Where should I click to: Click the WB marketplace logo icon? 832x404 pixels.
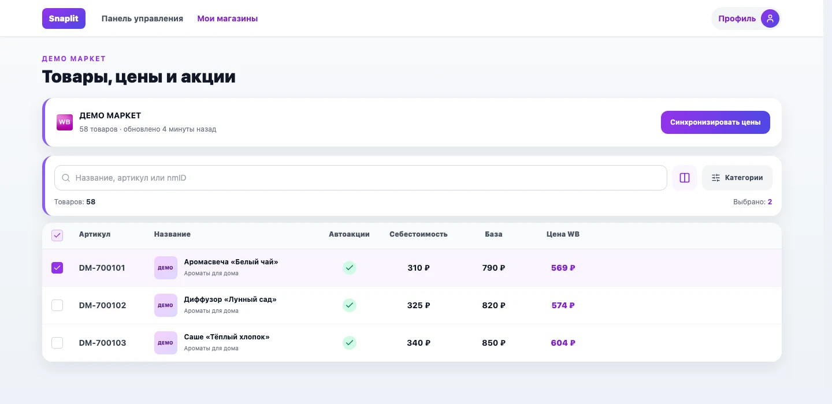pyautogui.click(x=64, y=122)
